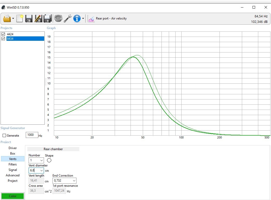The width and height of the screenshot is (271, 200).
Task: Open the Filters tab
Action: (13, 164)
